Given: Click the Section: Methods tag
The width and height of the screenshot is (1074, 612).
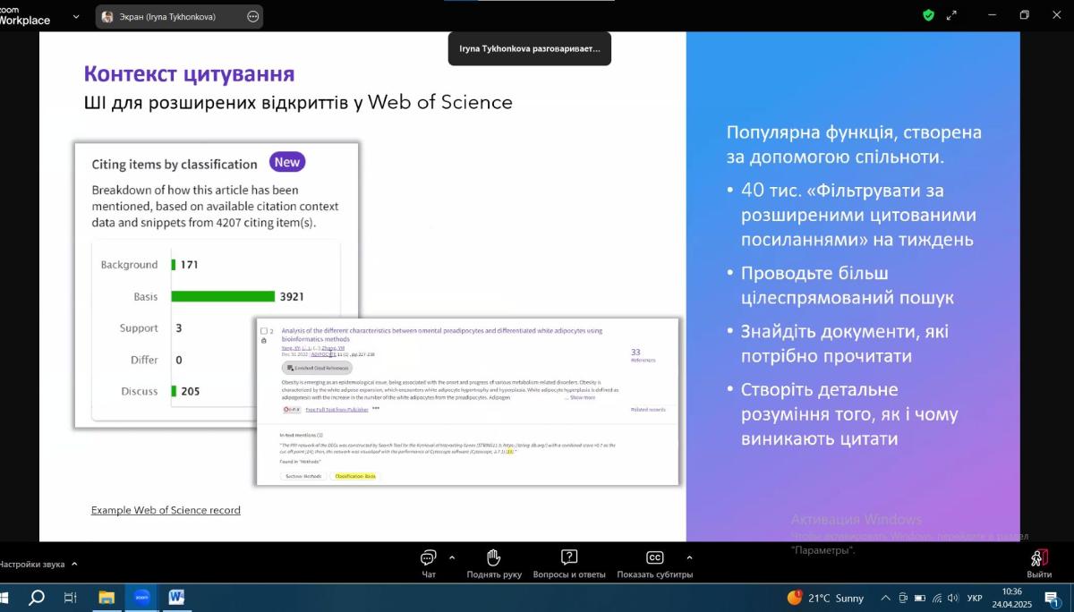Looking at the screenshot, I should coord(303,476).
